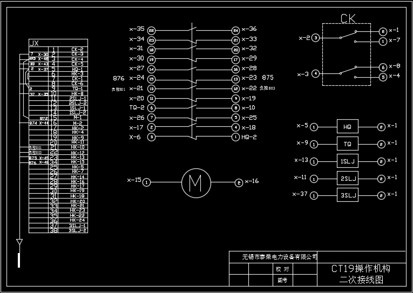Select the ground arrow symbol below JX
Viewport: 413px width, 293px height.
coord(19,242)
